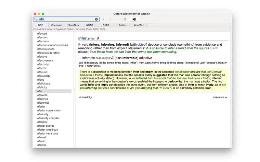Click the infer headword in the entry
This screenshot has height=162, width=260.
(x=83, y=38)
